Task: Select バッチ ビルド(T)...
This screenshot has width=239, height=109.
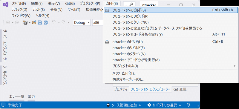Action: 171,73
